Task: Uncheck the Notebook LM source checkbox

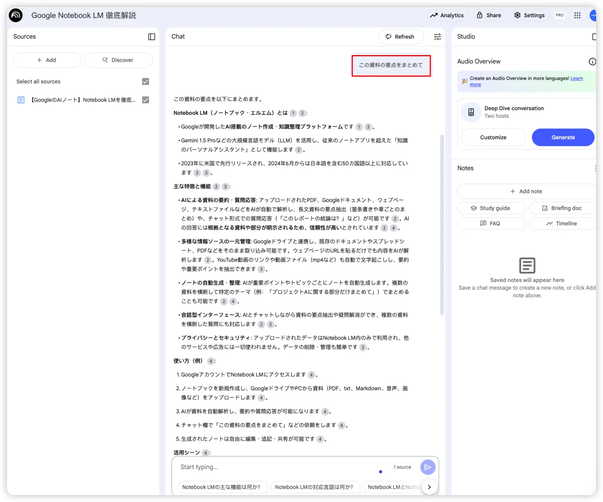Action: point(146,100)
